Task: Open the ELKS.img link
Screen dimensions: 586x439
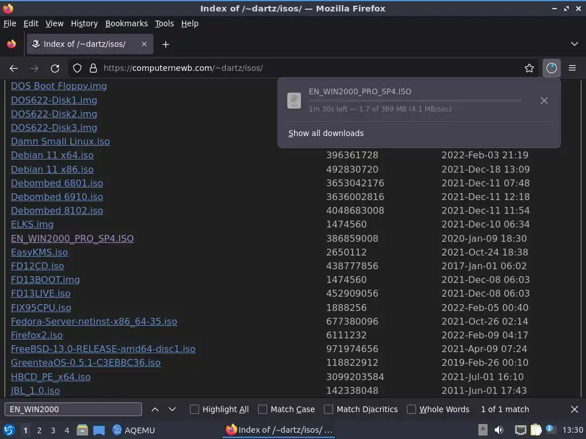Action: [32, 224]
